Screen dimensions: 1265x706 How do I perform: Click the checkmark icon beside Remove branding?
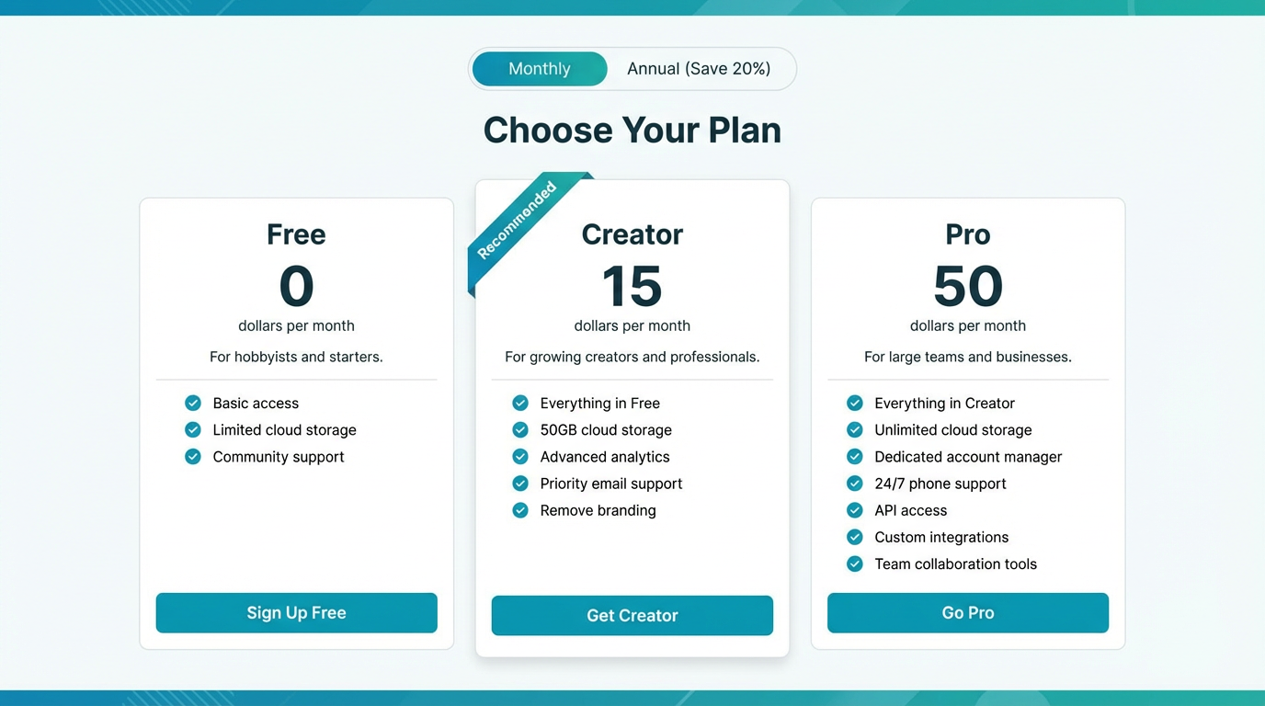coord(520,510)
